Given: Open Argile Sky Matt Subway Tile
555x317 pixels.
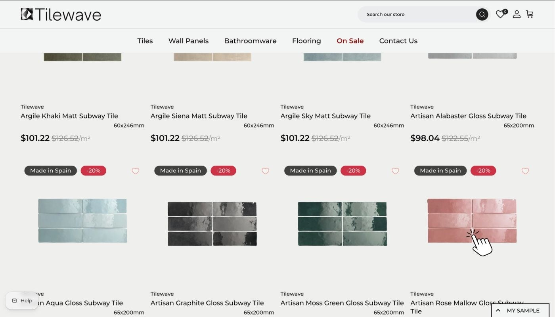Looking at the screenshot, I should (325, 116).
